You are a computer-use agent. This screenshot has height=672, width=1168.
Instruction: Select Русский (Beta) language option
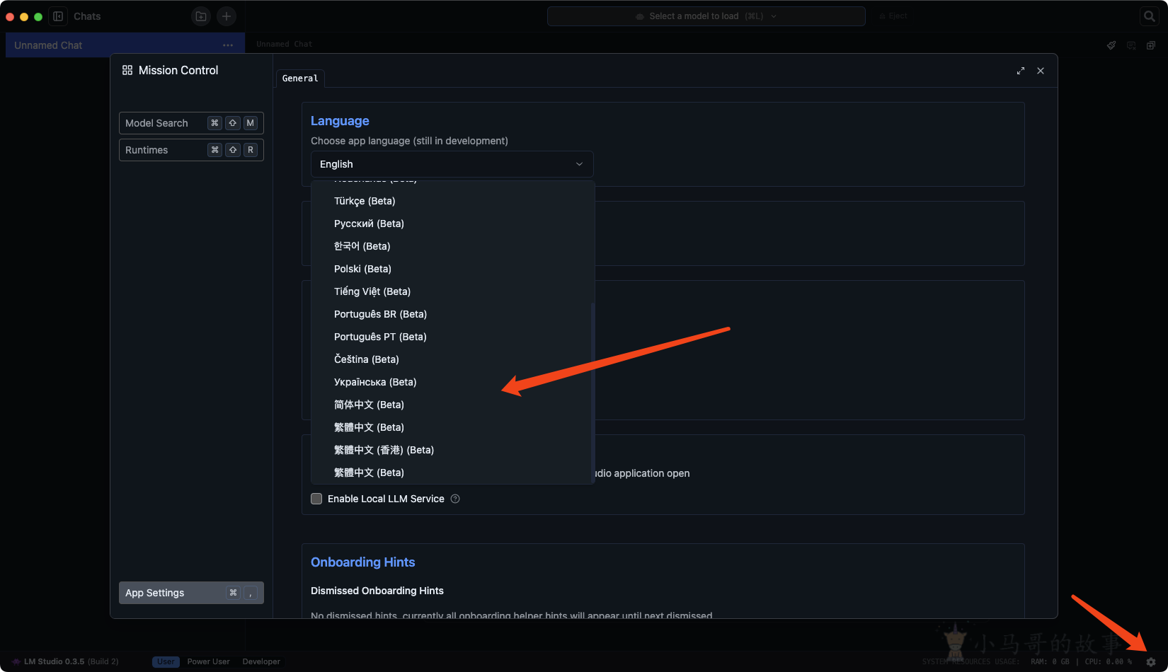pyautogui.click(x=369, y=224)
